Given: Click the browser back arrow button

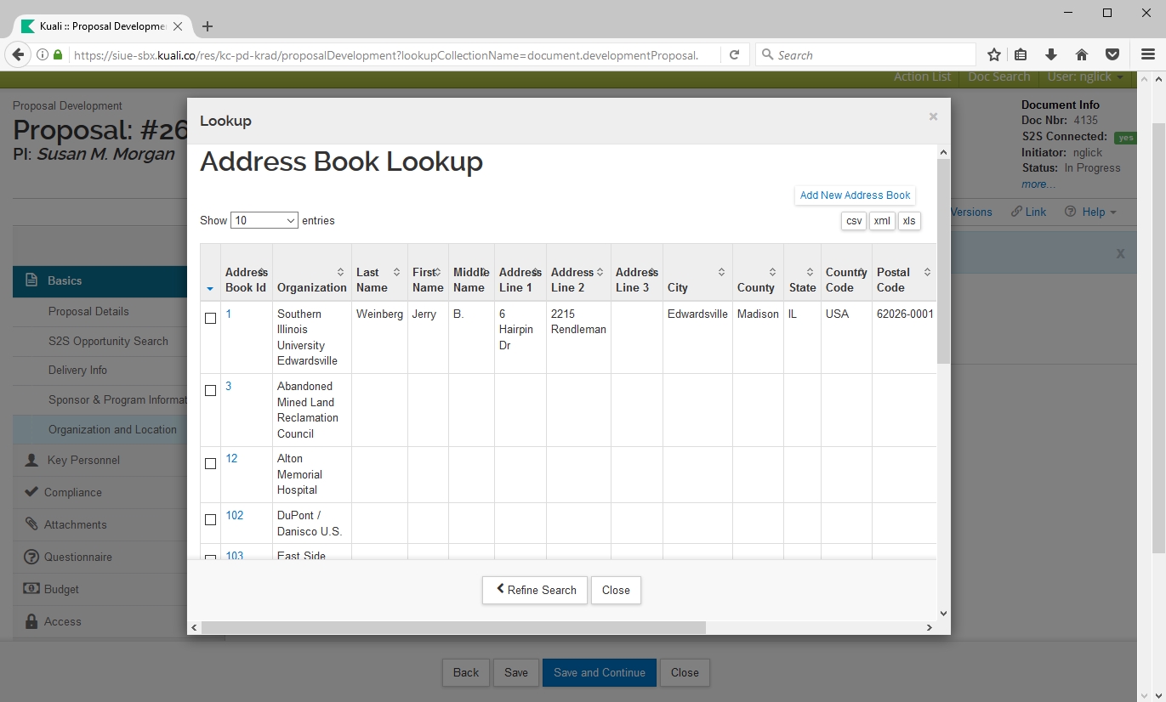Looking at the screenshot, I should click(18, 55).
